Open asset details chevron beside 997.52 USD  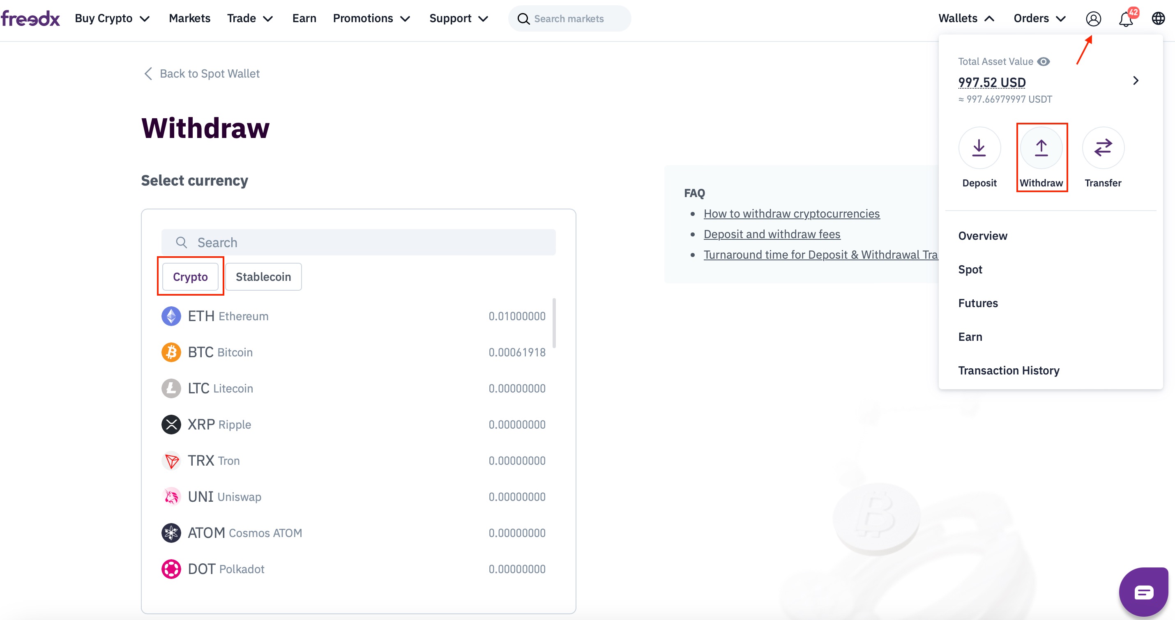[x=1135, y=81]
